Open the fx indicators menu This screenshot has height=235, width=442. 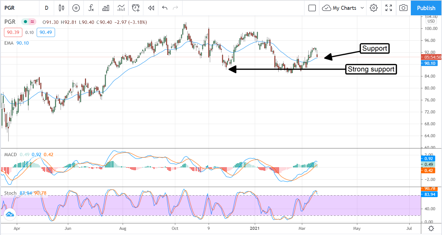click(x=91, y=8)
